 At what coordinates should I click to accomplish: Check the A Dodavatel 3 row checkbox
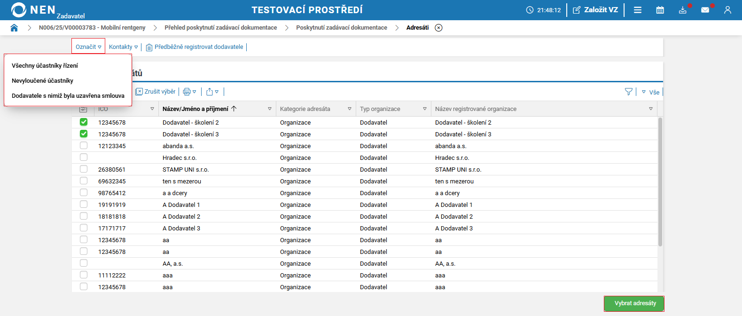click(84, 228)
